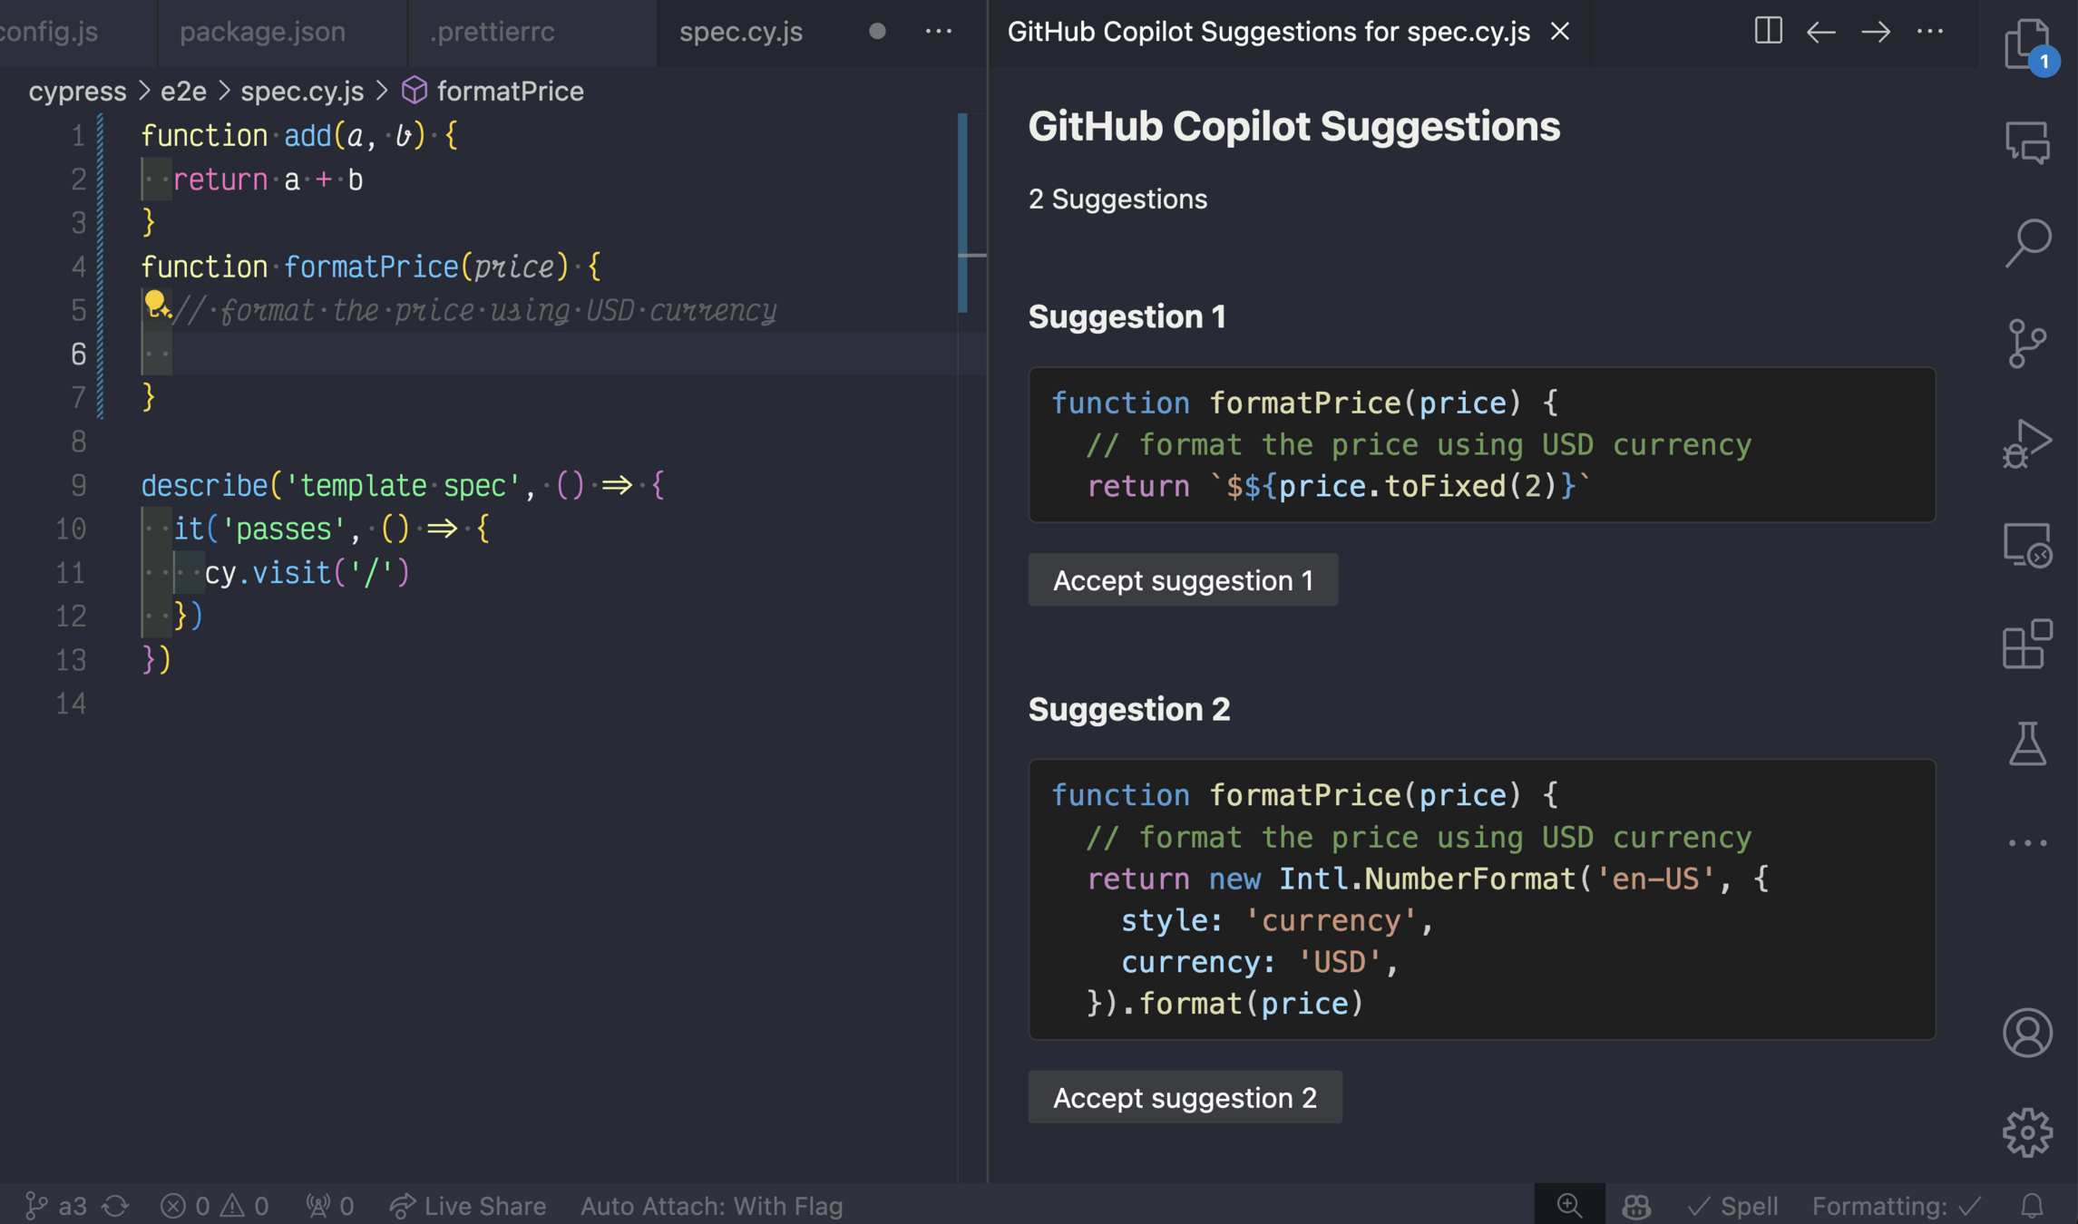Open Run and Debug view
2078x1224 pixels.
coord(2026,443)
